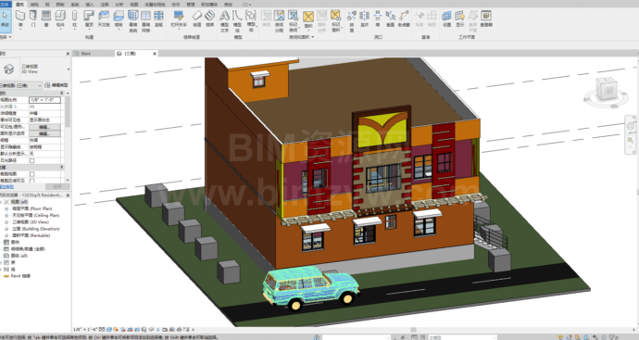
Task: Expand the Floor Plan tree node
Action: coord(6,208)
